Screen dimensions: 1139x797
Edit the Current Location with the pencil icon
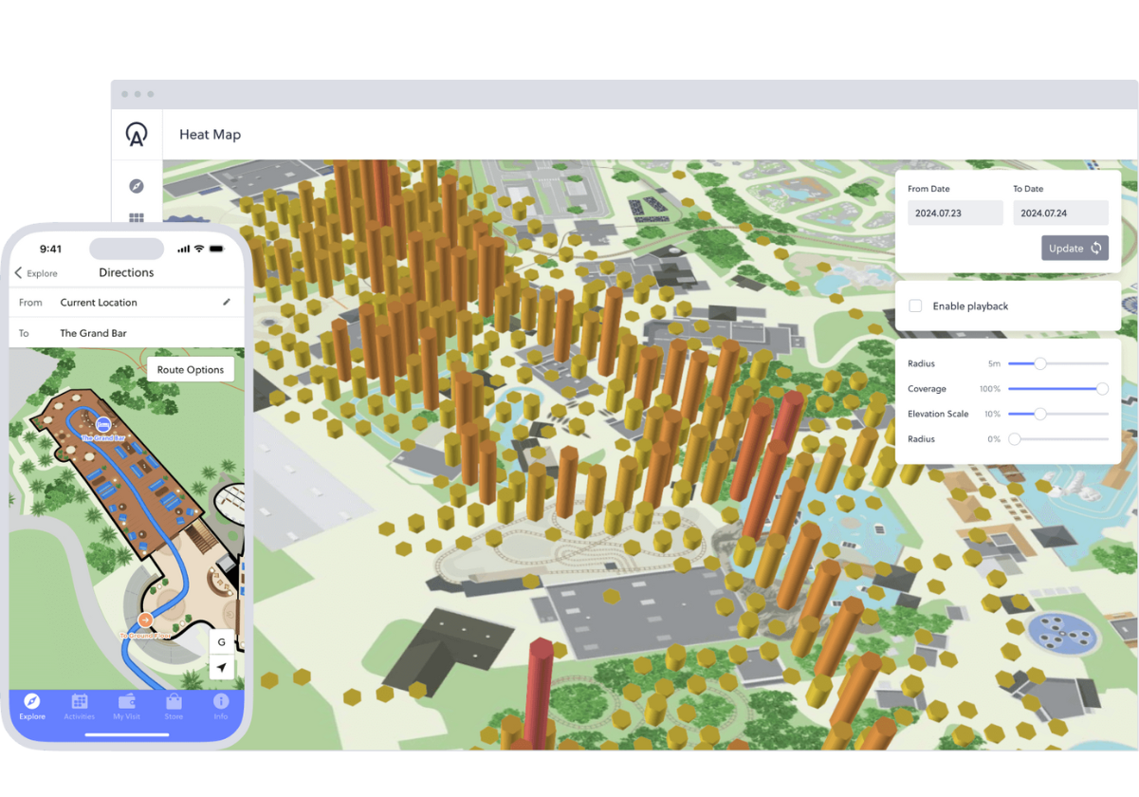point(227,303)
